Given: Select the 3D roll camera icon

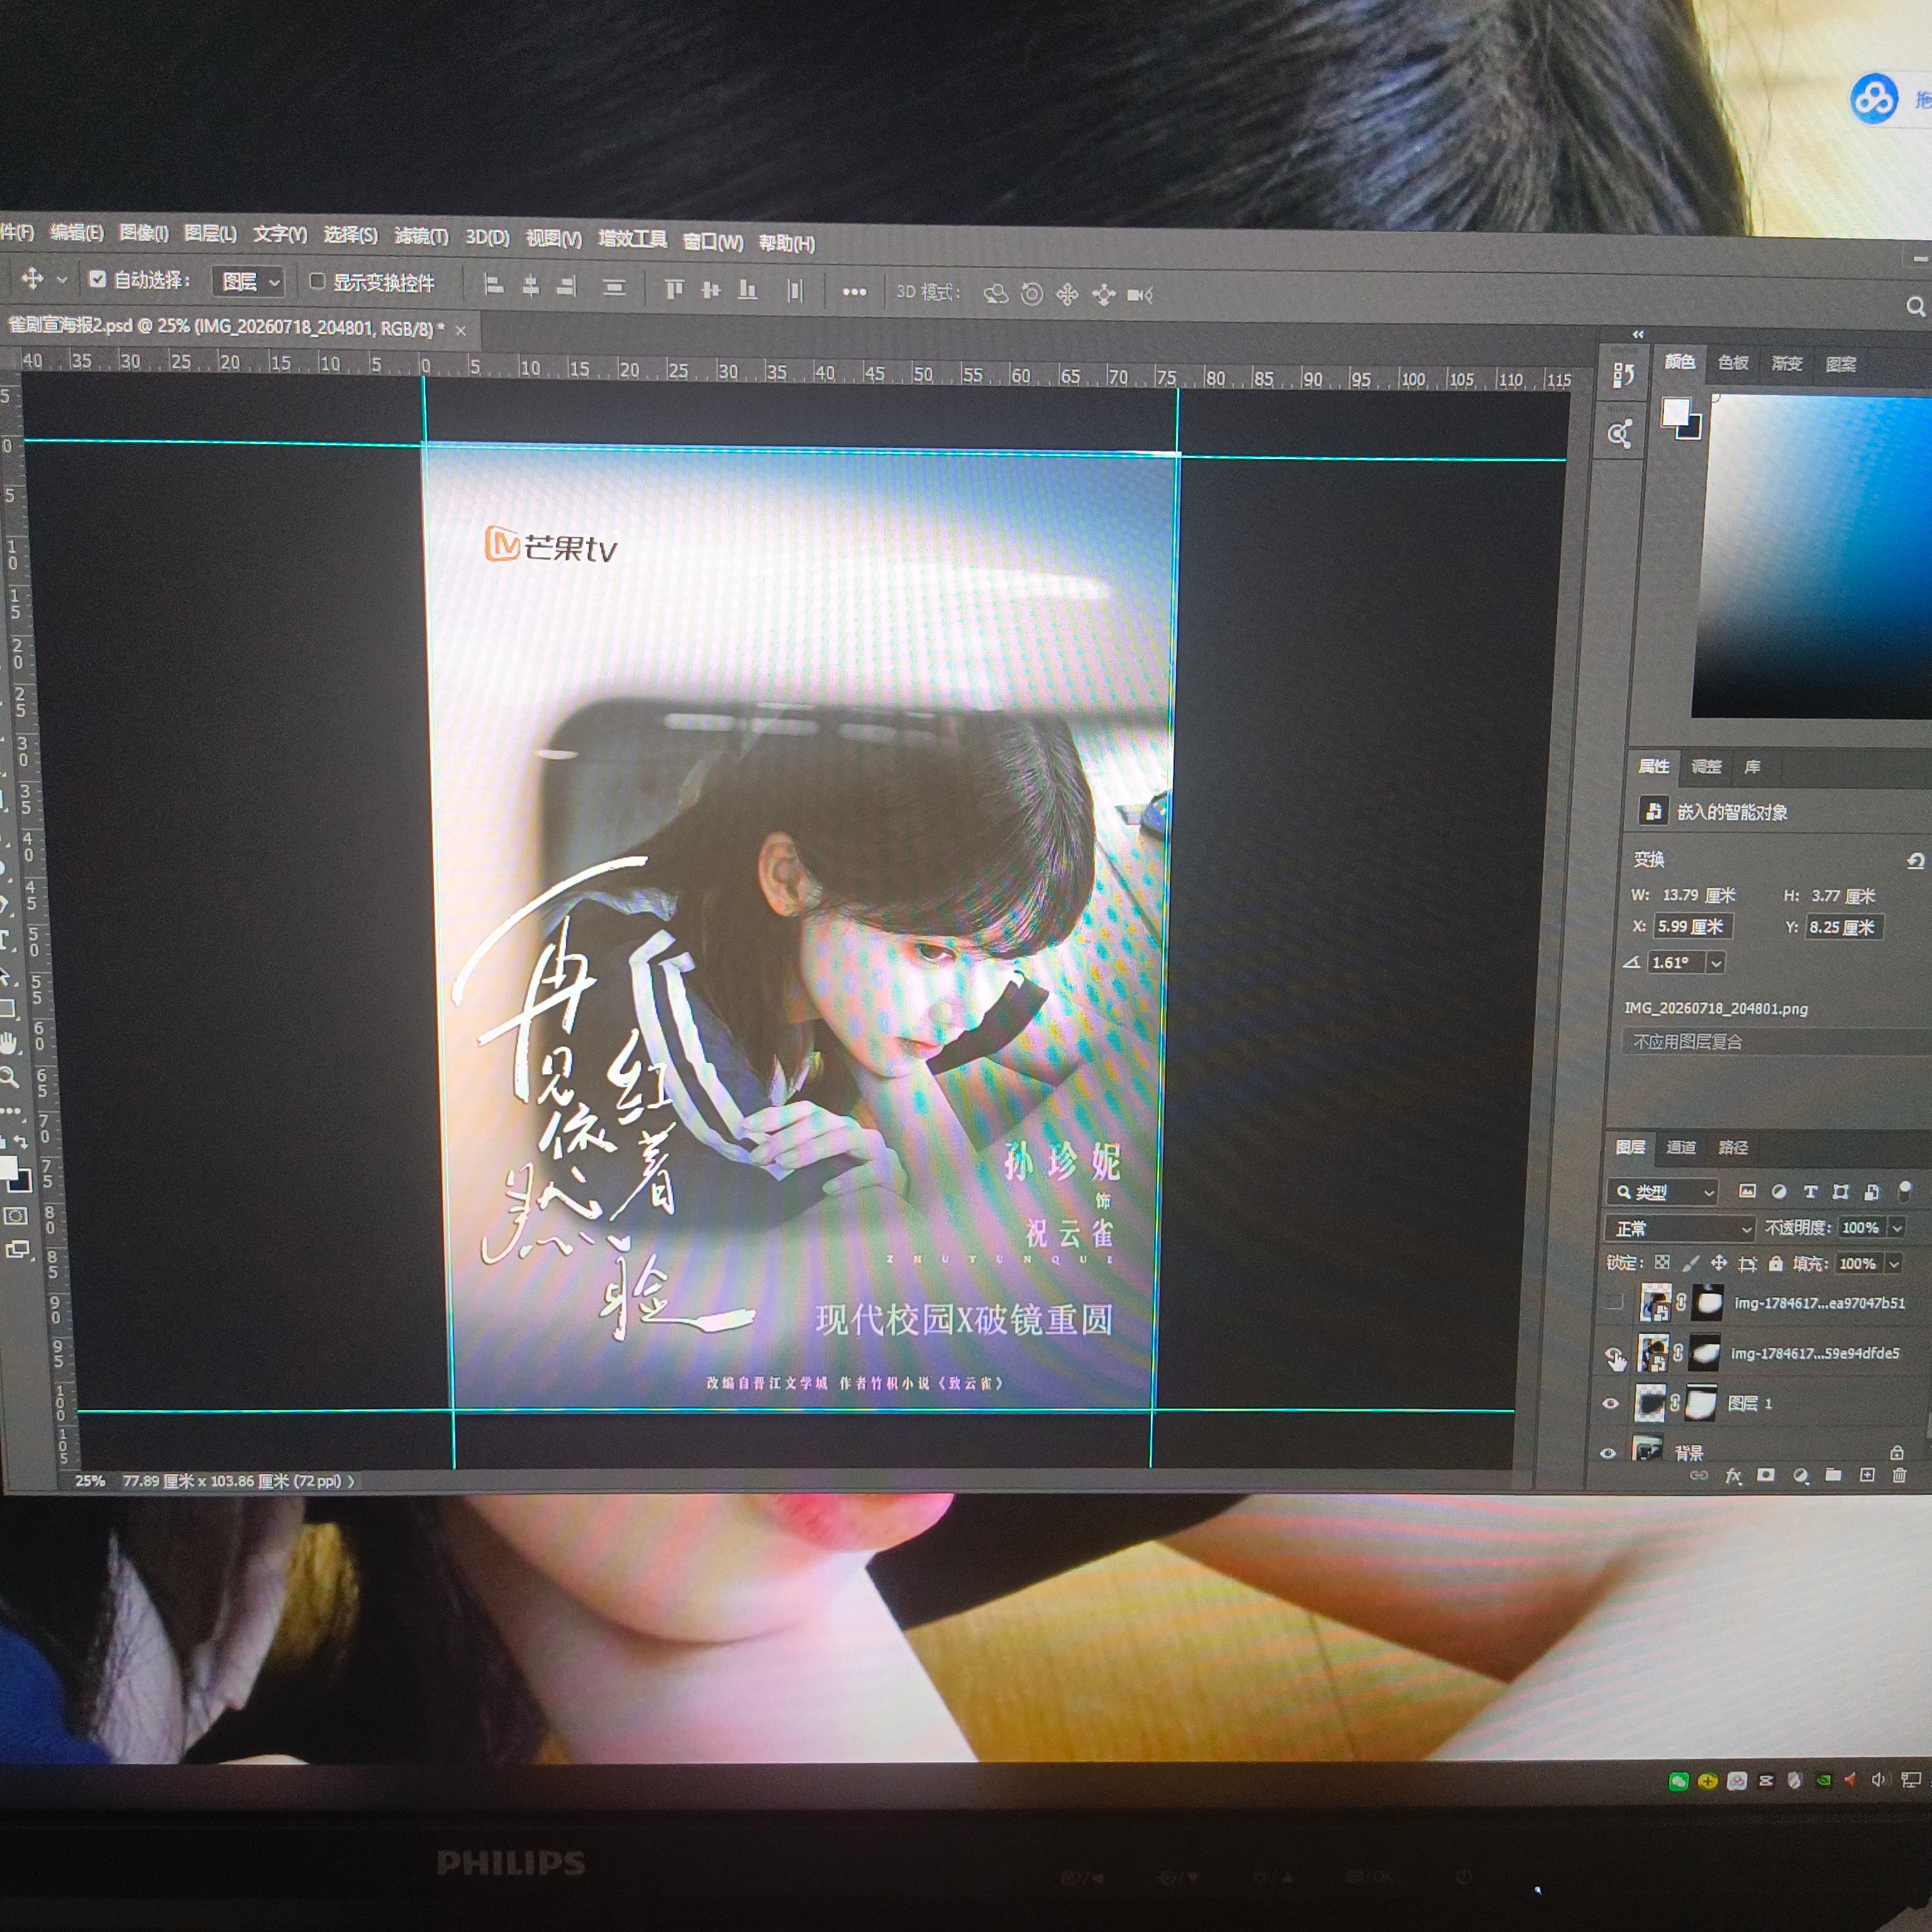Looking at the screenshot, I should point(1032,294).
